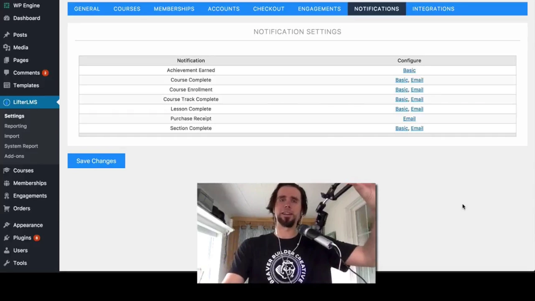The image size is (535, 301).
Task: Click the Notification Settings heading
Action: (297, 32)
